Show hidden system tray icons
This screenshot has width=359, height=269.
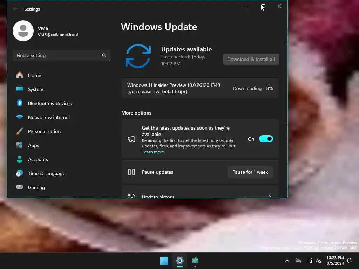pyautogui.click(x=287, y=261)
